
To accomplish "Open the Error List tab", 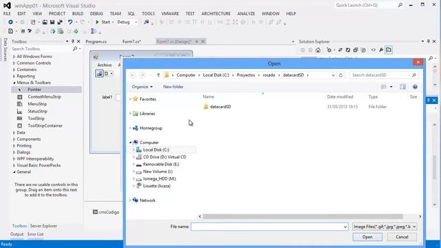I will (x=35, y=234).
